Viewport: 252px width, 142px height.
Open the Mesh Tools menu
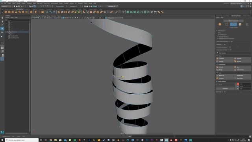pos(47,3)
